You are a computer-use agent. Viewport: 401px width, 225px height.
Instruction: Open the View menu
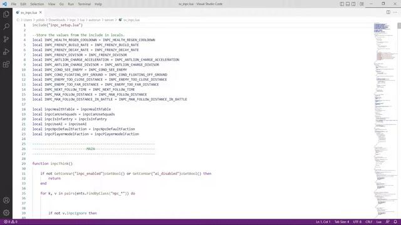51,4
